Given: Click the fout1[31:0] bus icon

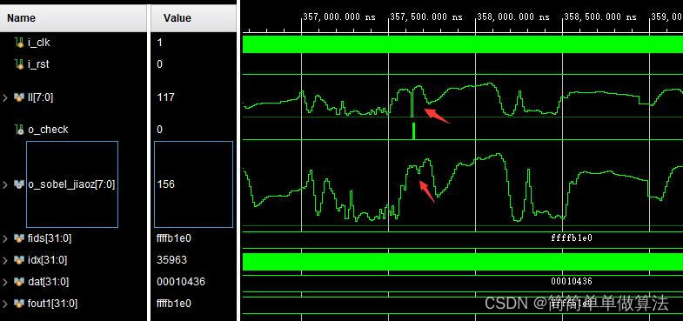Looking at the screenshot, I should pyautogui.click(x=19, y=304).
